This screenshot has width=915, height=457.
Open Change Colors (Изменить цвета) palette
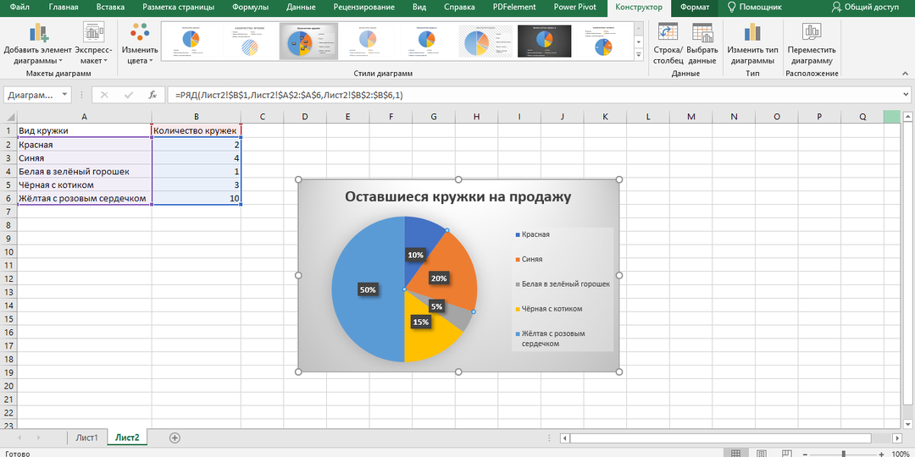tap(140, 44)
